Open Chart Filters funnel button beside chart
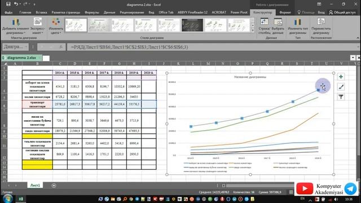The height and width of the screenshot is (203, 361). (x=341, y=97)
